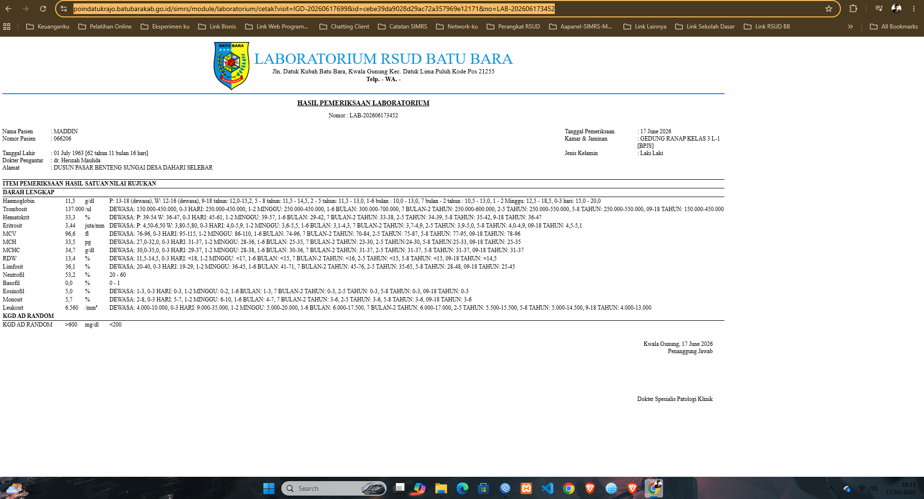Click the lab number LAB-202606173452 text
This screenshot has height=499, width=924.
(374, 115)
